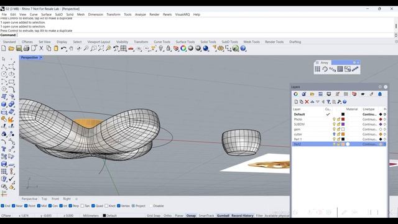
Task: Open the Analyze menu
Action: pos(141,14)
